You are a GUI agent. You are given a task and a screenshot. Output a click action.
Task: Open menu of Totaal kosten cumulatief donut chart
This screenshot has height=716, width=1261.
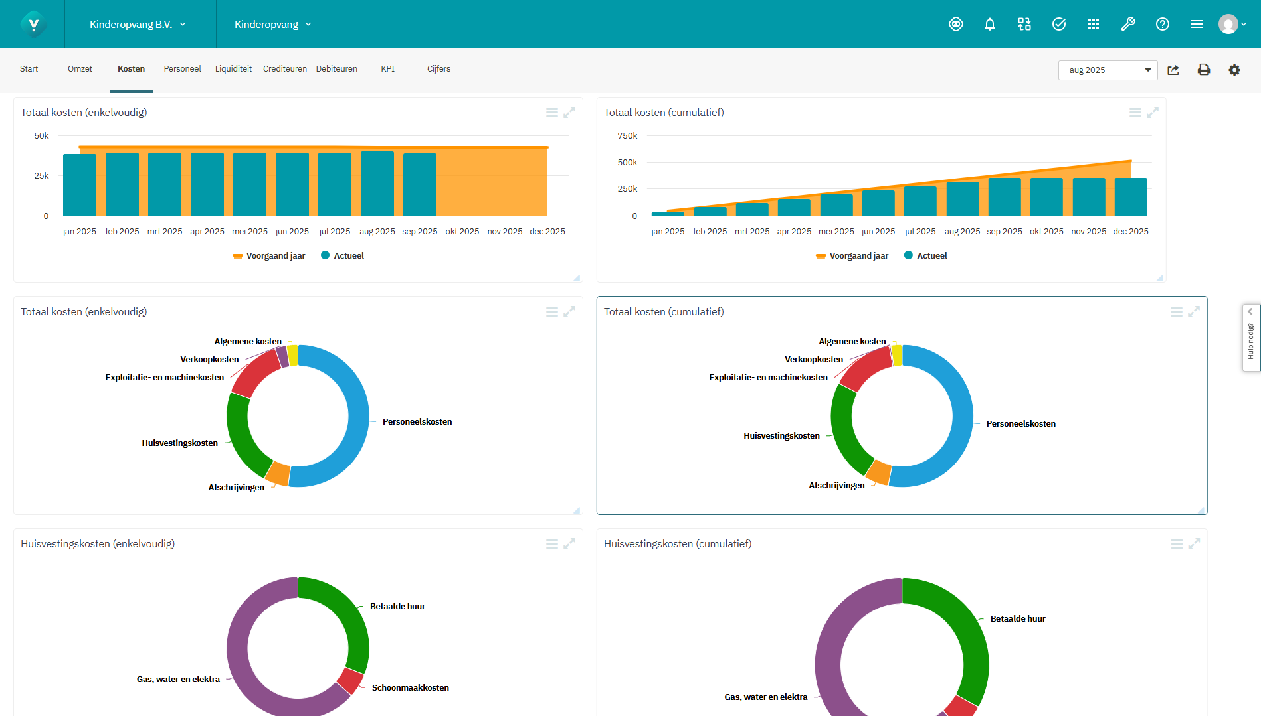(x=1176, y=312)
